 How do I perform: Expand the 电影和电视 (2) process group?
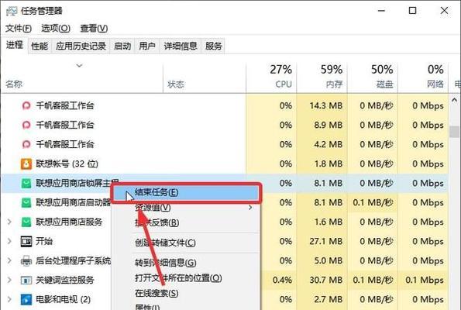[x=9, y=299]
